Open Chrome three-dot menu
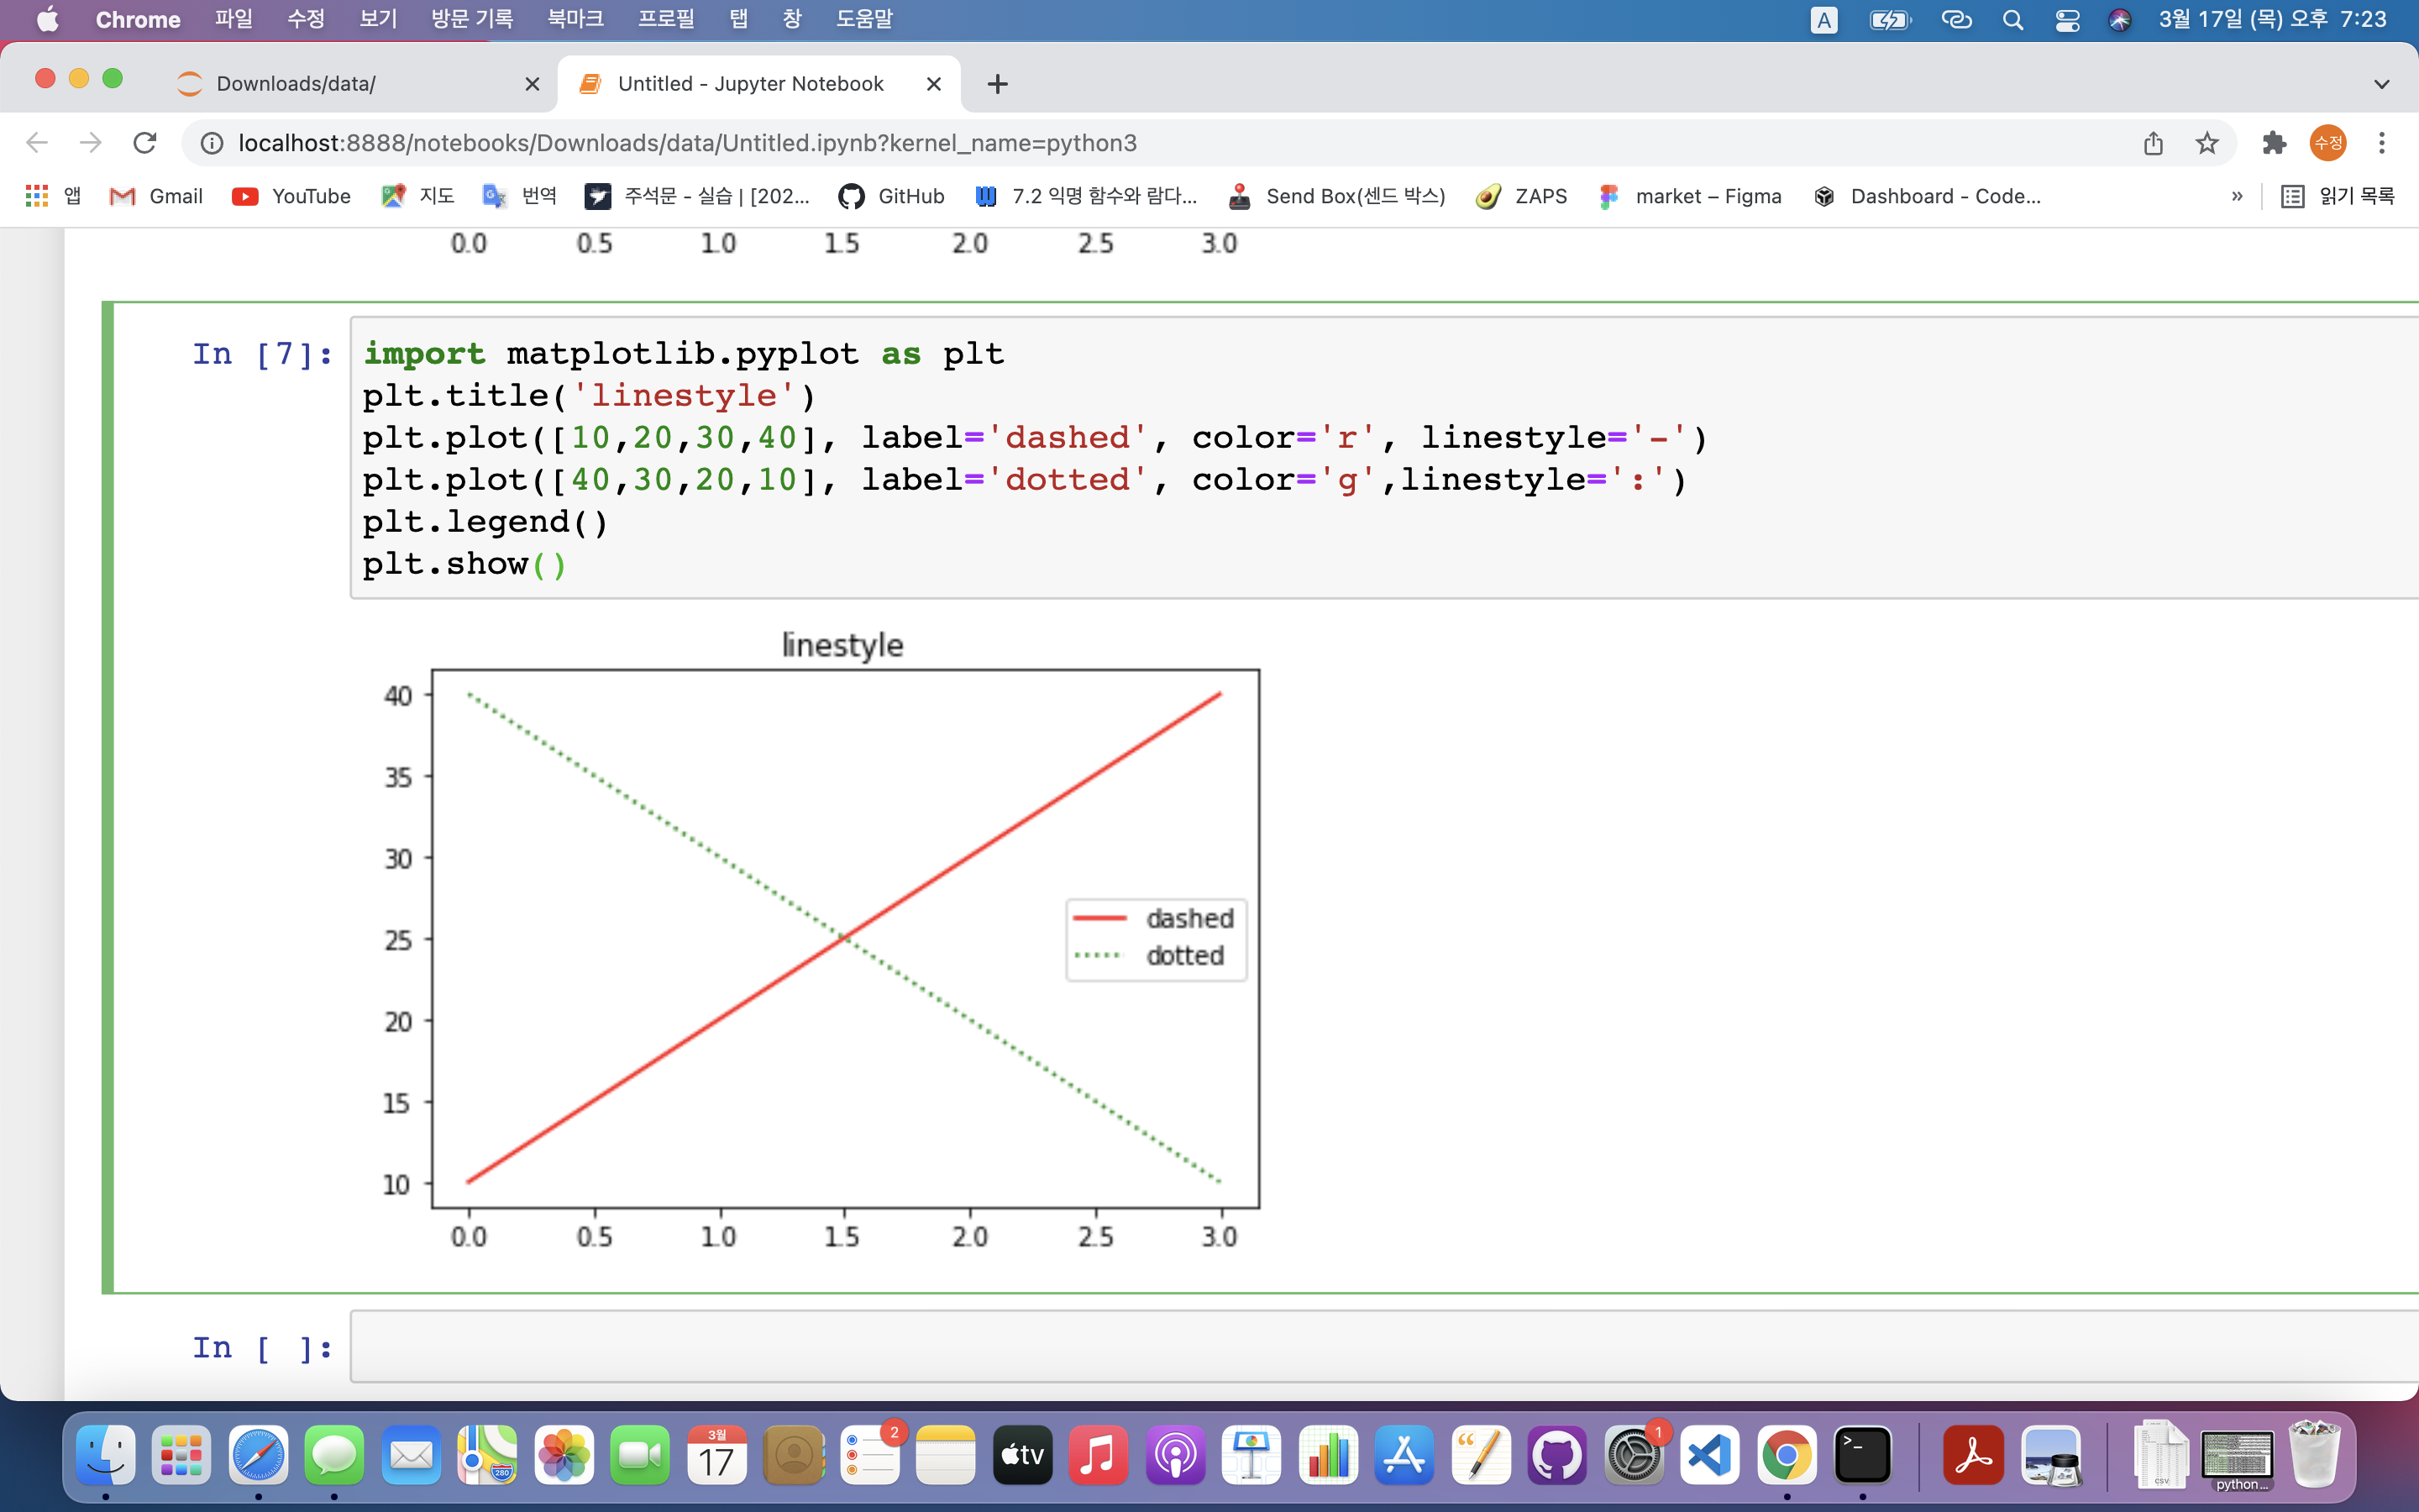The height and width of the screenshot is (1512, 2419). pyautogui.click(x=2382, y=143)
